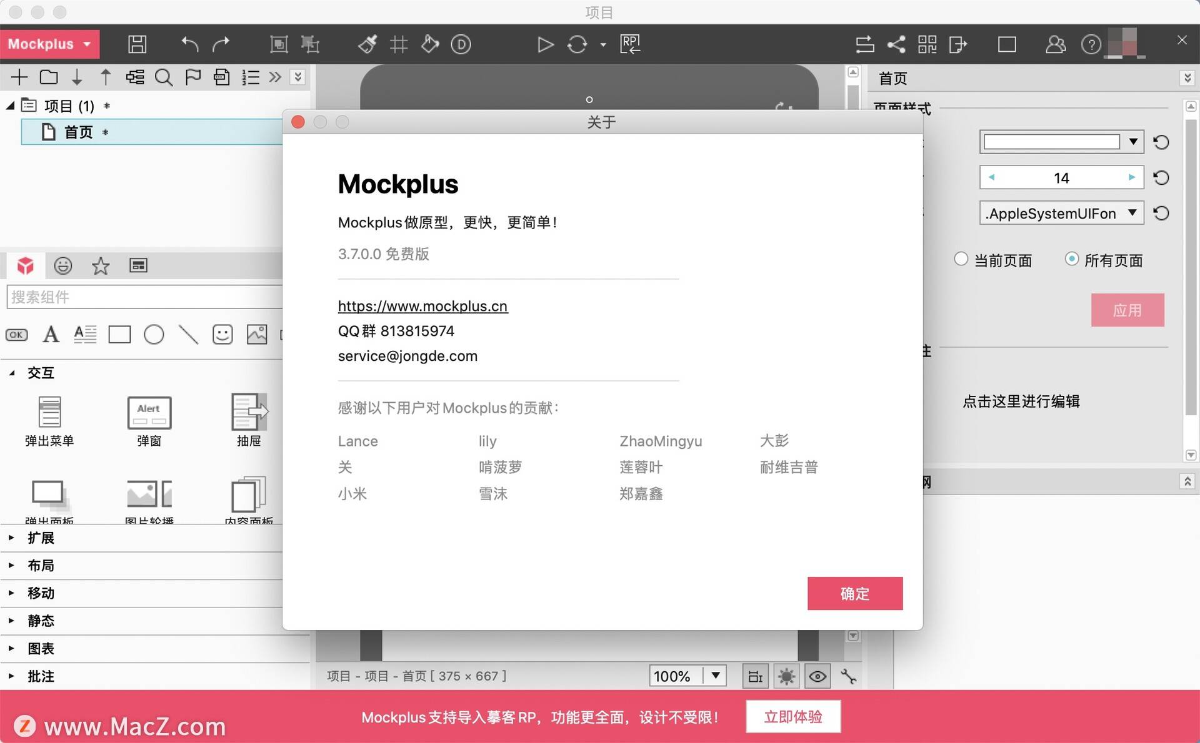Image resolution: width=1200 pixels, height=743 pixels.
Task: Click the flag icon in page panel
Action: point(193,77)
